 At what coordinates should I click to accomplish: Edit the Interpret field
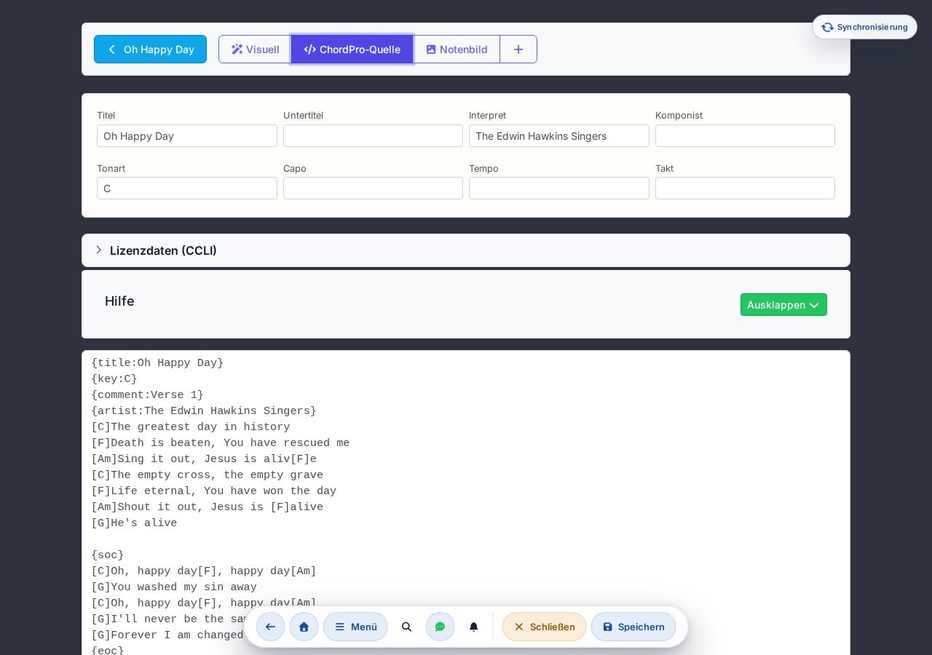[x=559, y=136]
